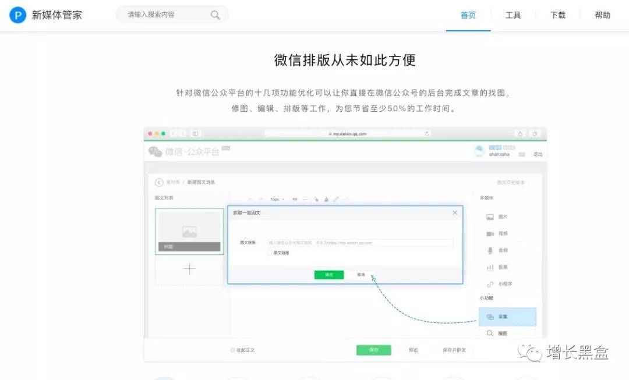Screen dimensions: 629x380
Task: Click the 投票 bar chart icon
Action: click(490, 267)
